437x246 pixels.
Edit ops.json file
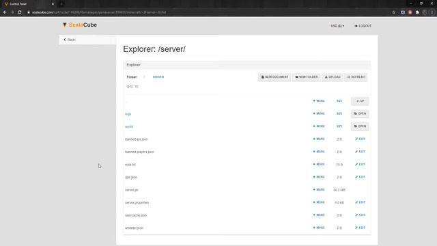[360, 177]
